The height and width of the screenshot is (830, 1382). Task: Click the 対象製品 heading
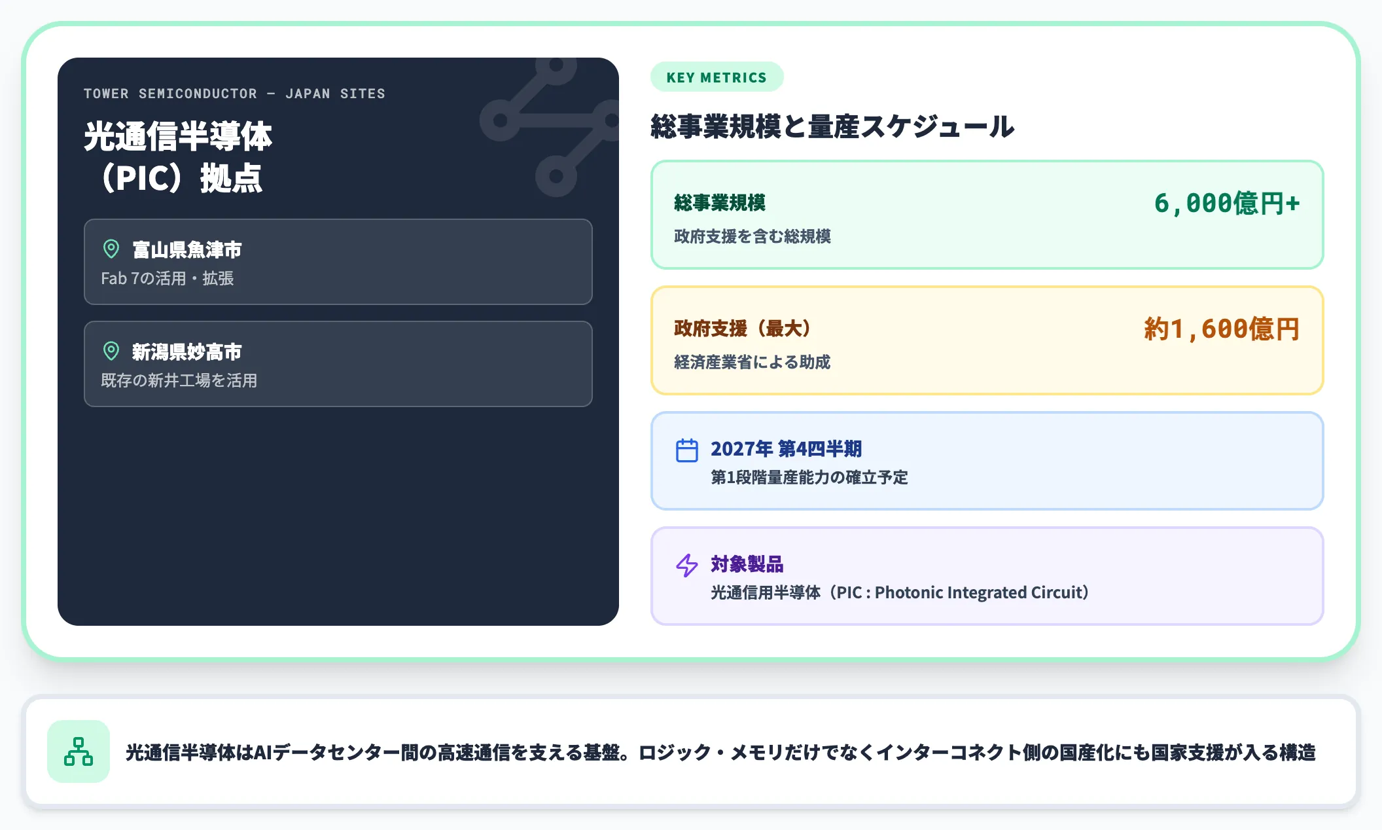coord(747,564)
